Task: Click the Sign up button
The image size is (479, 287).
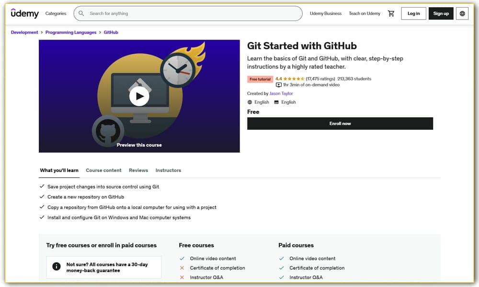Action: [441, 13]
